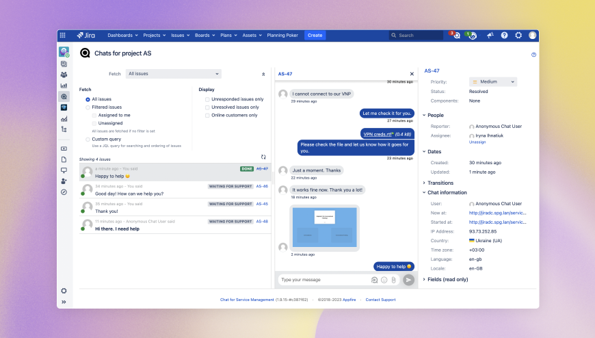Collapse the filter options panel

point(263,75)
